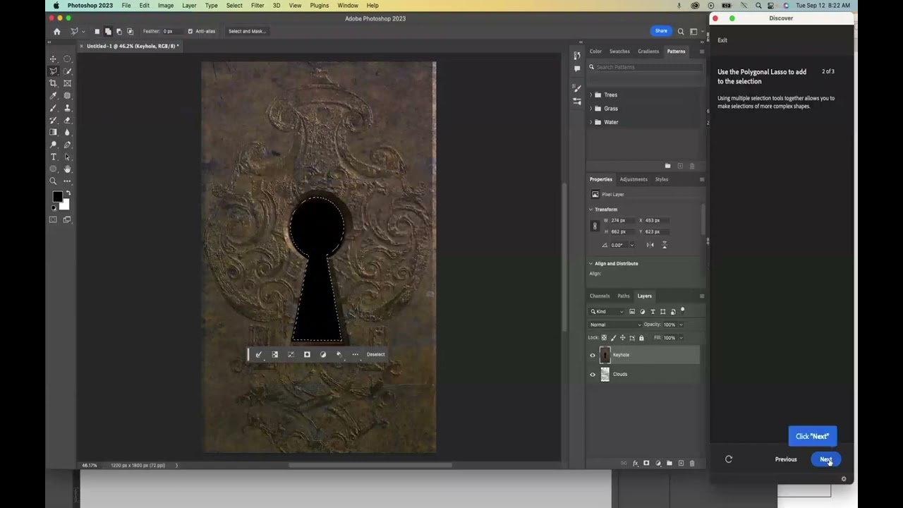Select the Dodge tool

coord(53,145)
